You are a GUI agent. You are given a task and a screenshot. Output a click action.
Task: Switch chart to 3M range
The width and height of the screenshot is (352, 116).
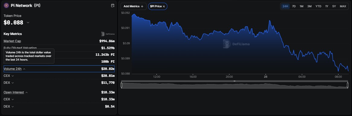click(x=309, y=6)
